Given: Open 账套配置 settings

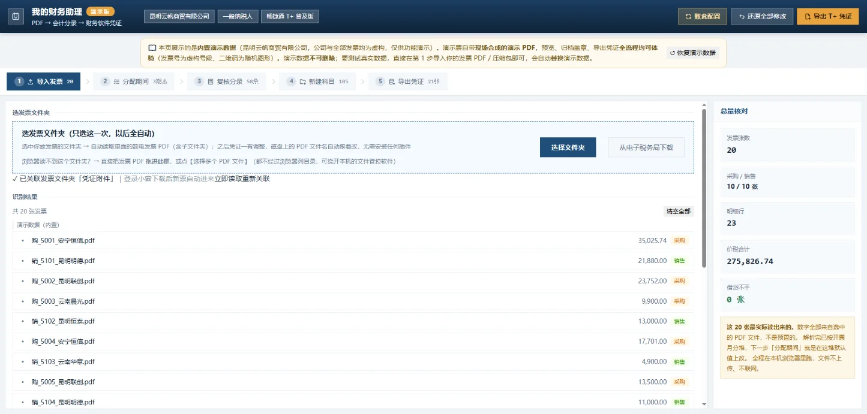Looking at the screenshot, I should click(703, 16).
